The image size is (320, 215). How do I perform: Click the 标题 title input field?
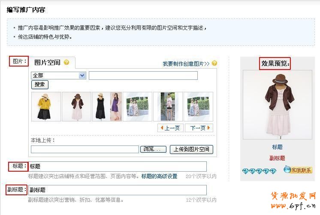click(x=118, y=167)
